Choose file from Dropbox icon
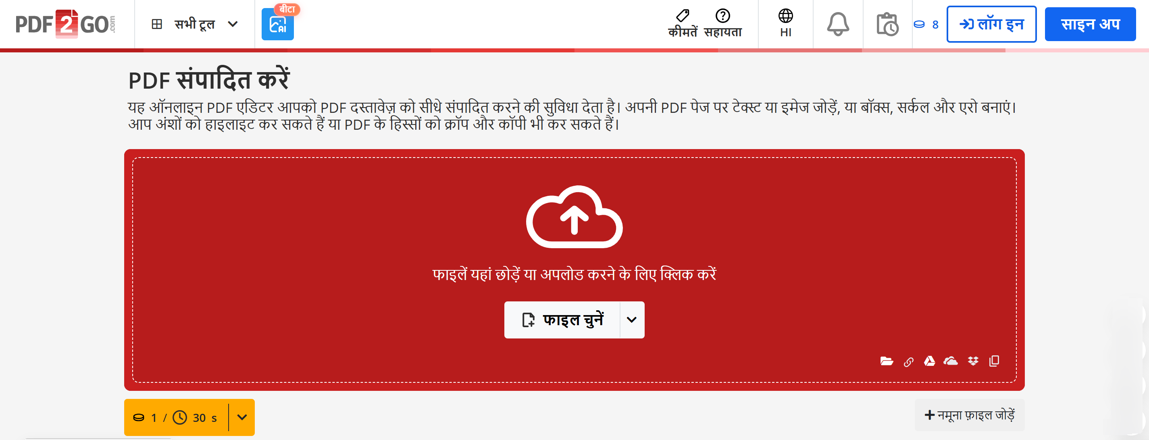The width and height of the screenshot is (1149, 440). 973,361
